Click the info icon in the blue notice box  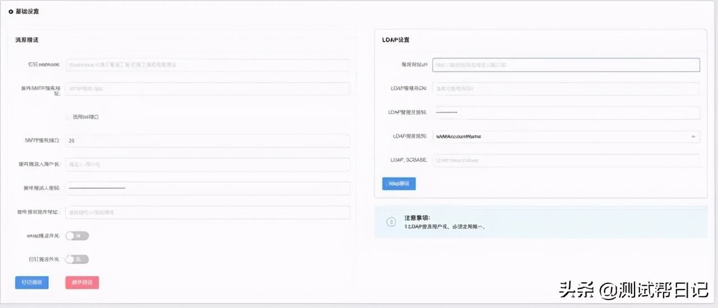pos(391,222)
